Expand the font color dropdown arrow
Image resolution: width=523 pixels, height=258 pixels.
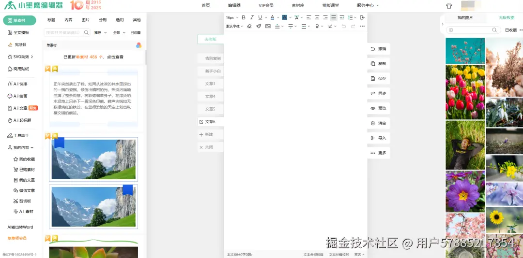[x=278, y=18]
